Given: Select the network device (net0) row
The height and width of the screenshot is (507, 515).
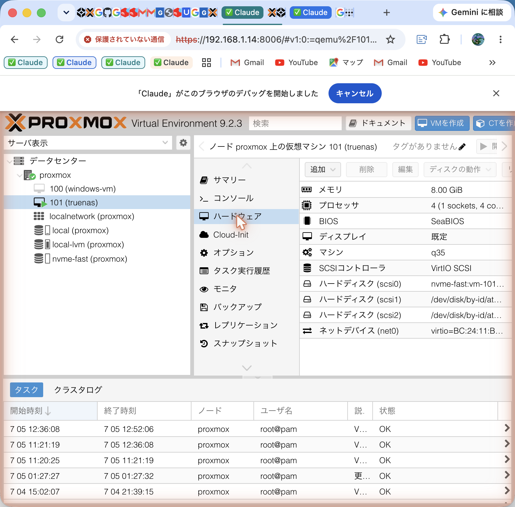Looking at the screenshot, I should click(x=406, y=330).
